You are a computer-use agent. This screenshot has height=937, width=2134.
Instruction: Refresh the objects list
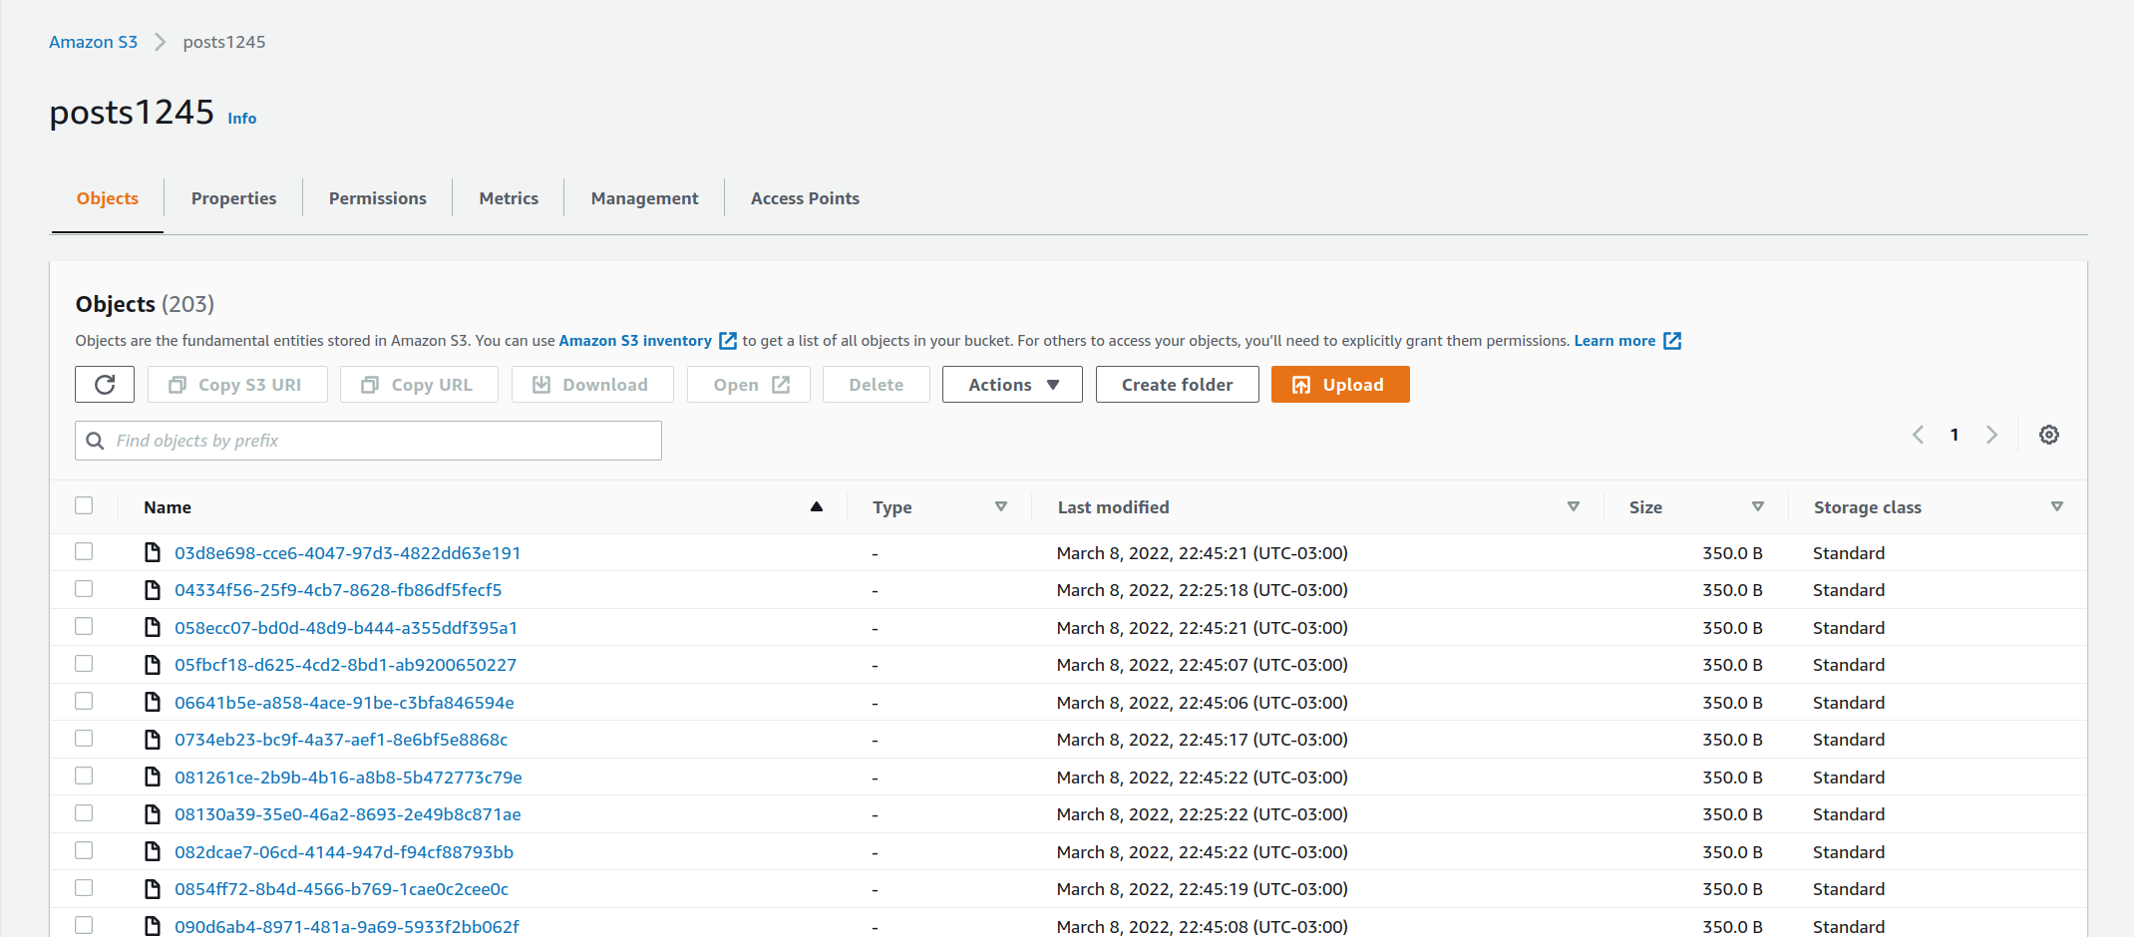(105, 385)
